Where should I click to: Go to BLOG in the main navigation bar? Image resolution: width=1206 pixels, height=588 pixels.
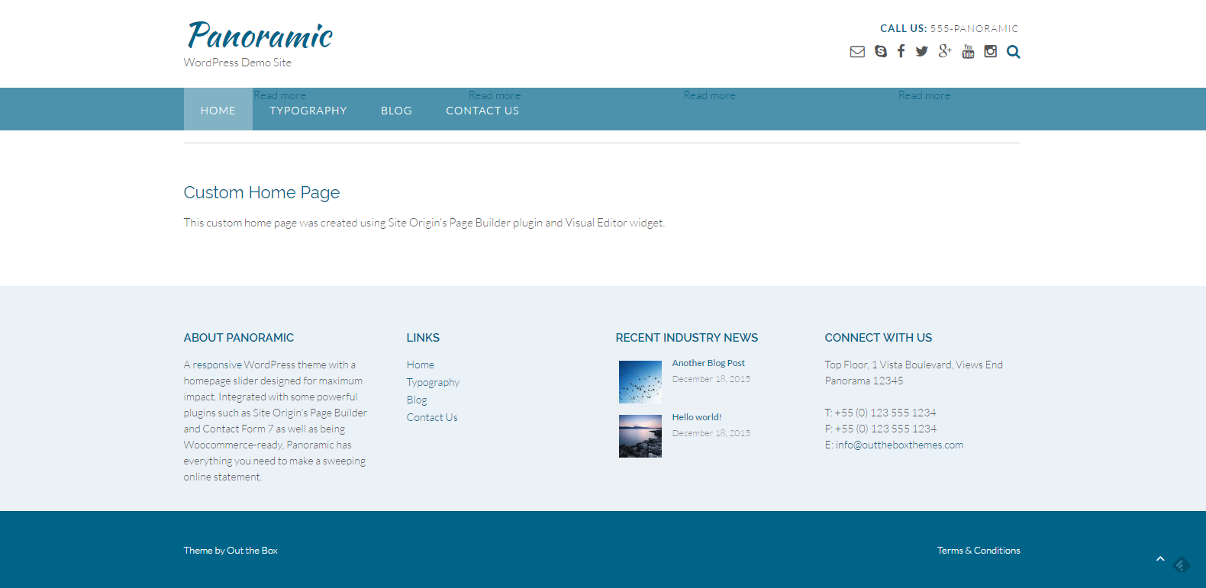396,111
